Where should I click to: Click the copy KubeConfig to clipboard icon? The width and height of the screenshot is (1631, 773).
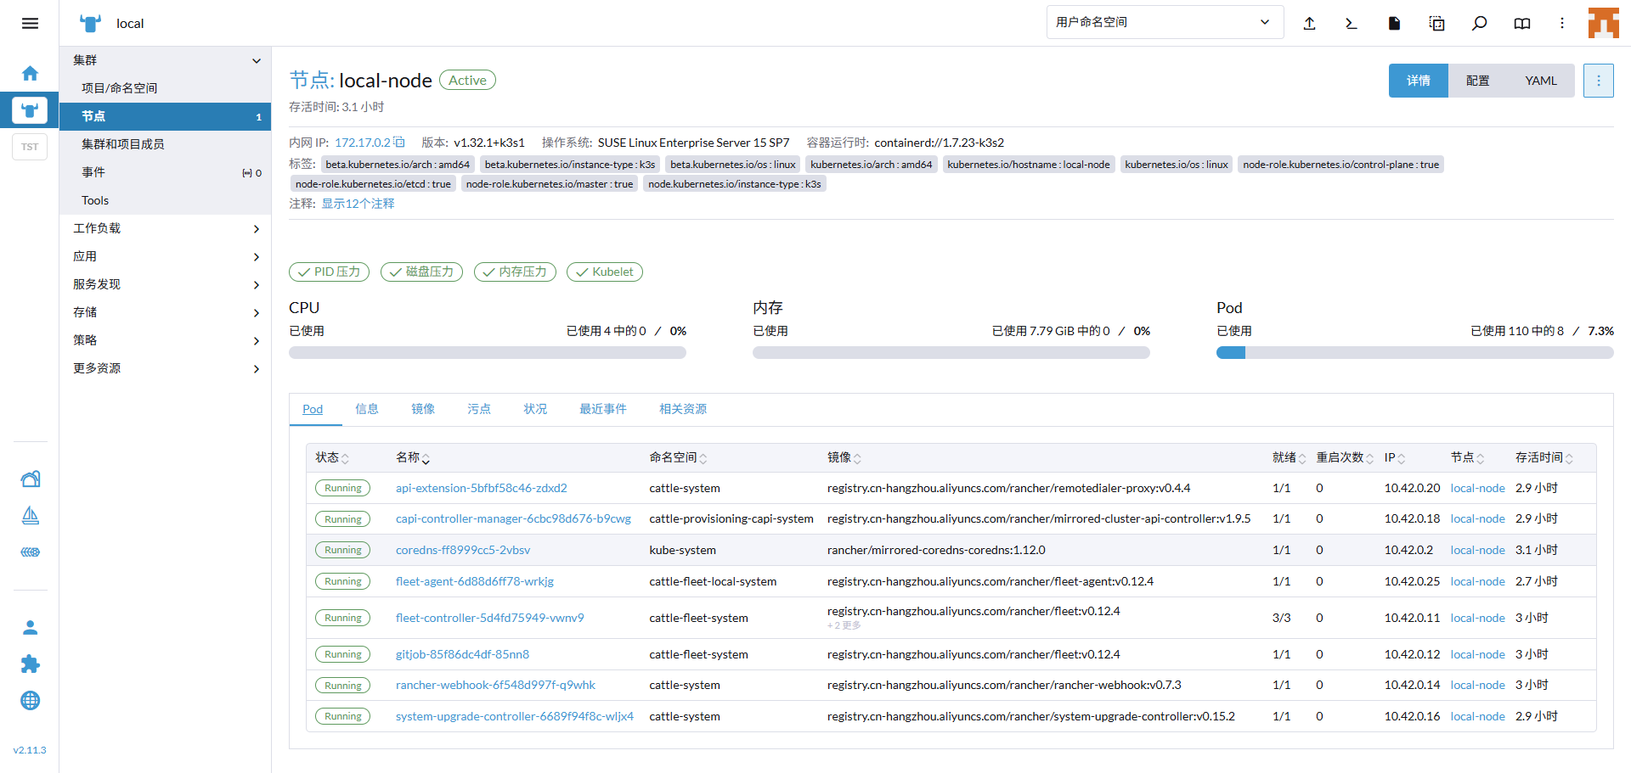pyautogui.click(x=1436, y=24)
